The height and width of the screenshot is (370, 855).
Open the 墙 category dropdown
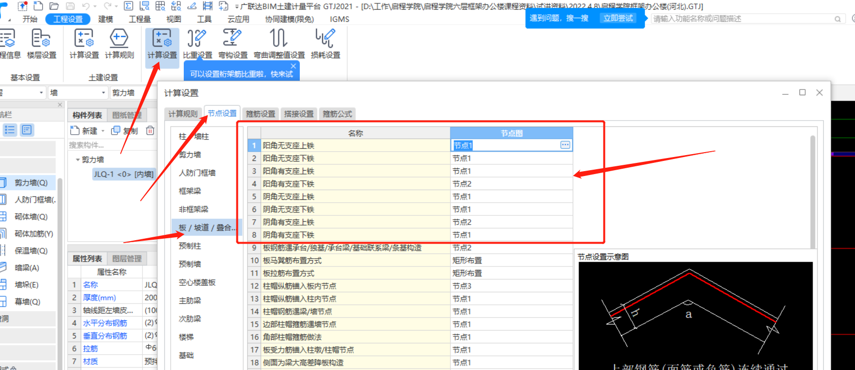click(x=78, y=92)
